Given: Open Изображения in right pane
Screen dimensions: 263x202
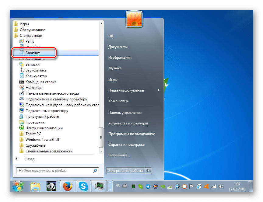Looking at the screenshot, I should (x=120, y=57).
